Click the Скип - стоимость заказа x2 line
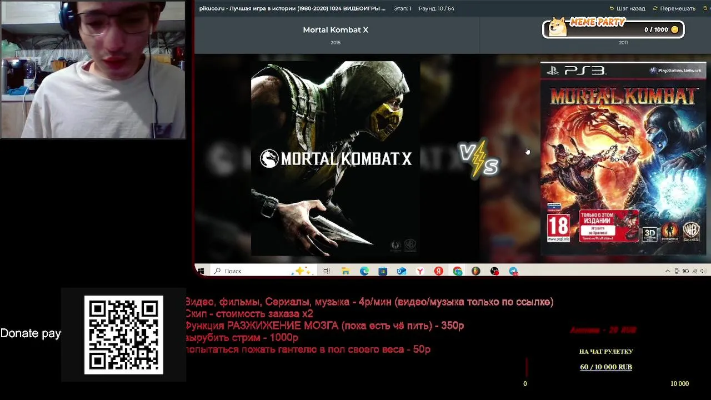The height and width of the screenshot is (400, 711). (249, 314)
